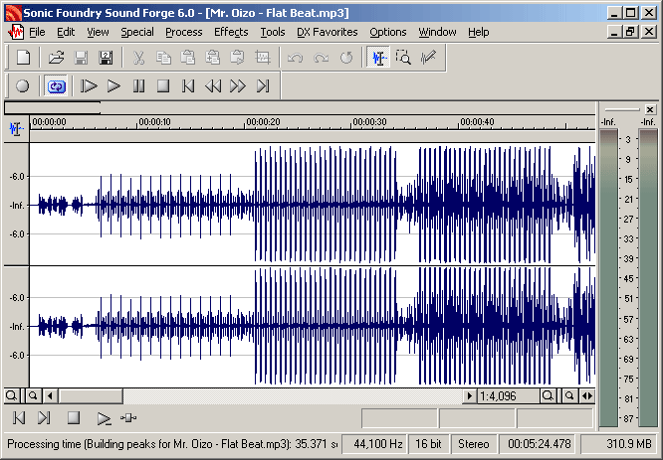Click the edit tool selector beside time ruler
The image size is (663, 460).
[16, 129]
